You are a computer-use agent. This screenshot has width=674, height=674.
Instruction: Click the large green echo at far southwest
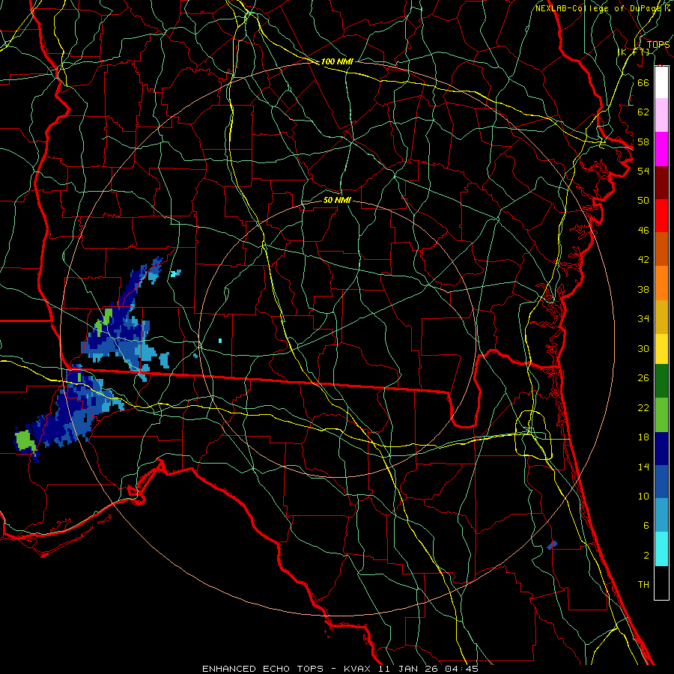click(x=24, y=440)
